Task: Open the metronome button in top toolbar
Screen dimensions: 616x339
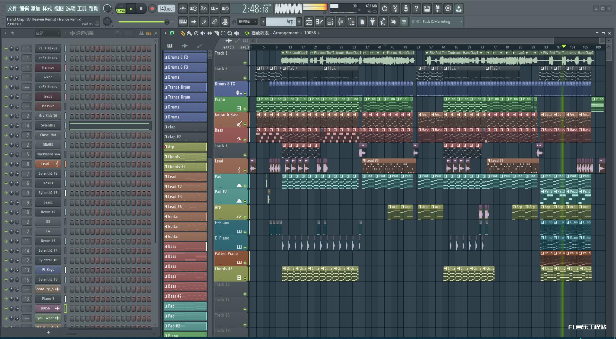Action: click(x=183, y=9)
